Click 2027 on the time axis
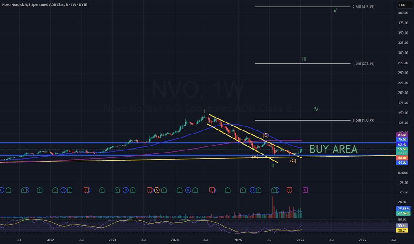This screenshot has width=414, height=244. click(362, 240)
